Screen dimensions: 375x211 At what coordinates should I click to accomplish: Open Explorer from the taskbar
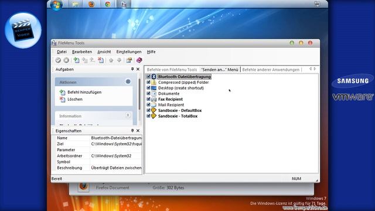click(76, 4)
